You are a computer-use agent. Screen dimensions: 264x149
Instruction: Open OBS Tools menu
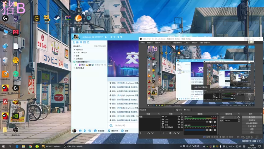click(186, 43)
